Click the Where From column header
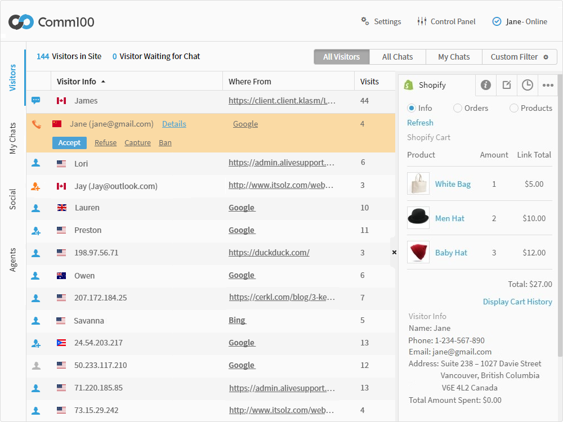Screen dimensions: 563x422 tap(250, 82)
